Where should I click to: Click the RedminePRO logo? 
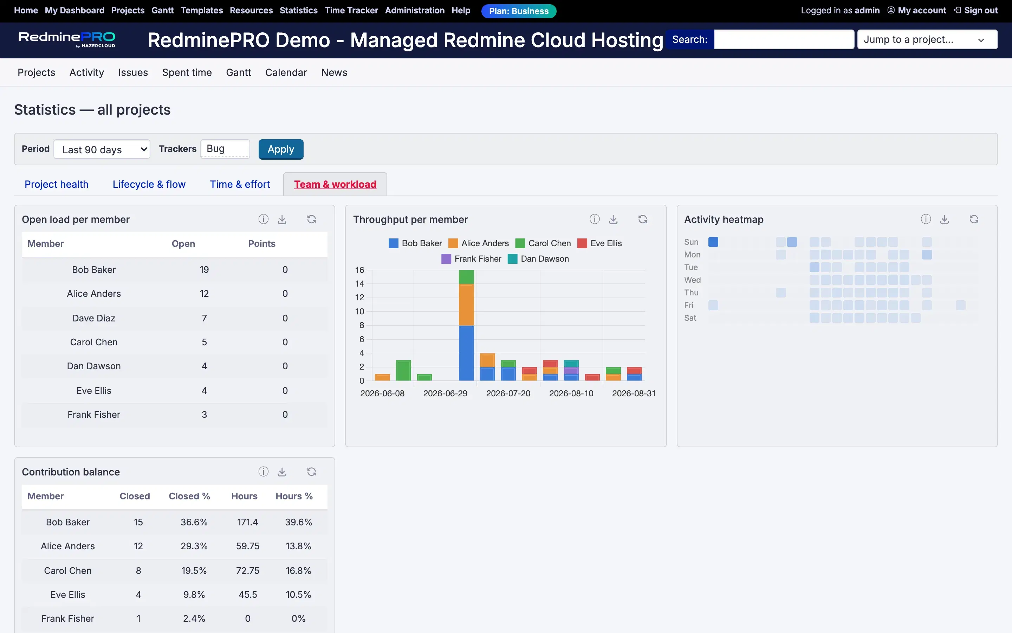[67, 40]
